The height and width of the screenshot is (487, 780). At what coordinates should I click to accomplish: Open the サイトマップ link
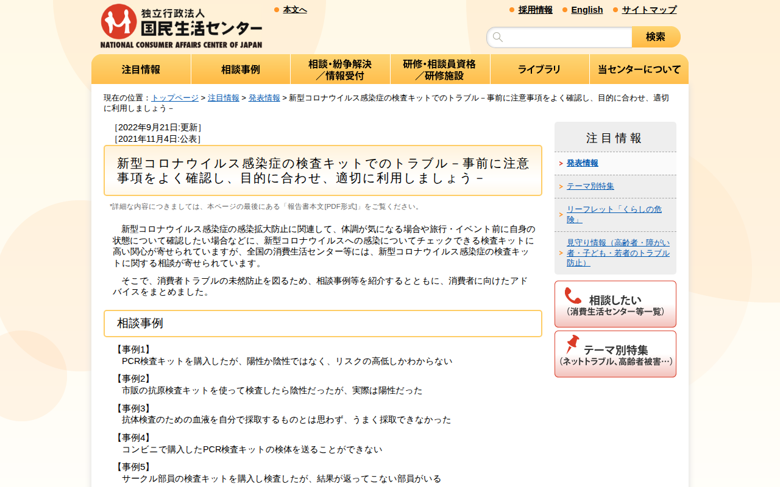[x=649, y=10]
